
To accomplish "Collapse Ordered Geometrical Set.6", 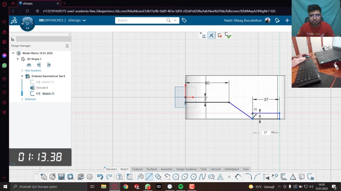I will (22, 76).
